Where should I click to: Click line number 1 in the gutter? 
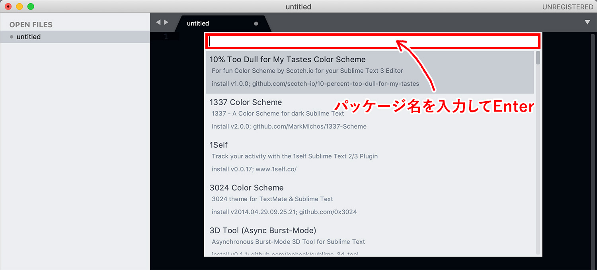click(166, 37)
